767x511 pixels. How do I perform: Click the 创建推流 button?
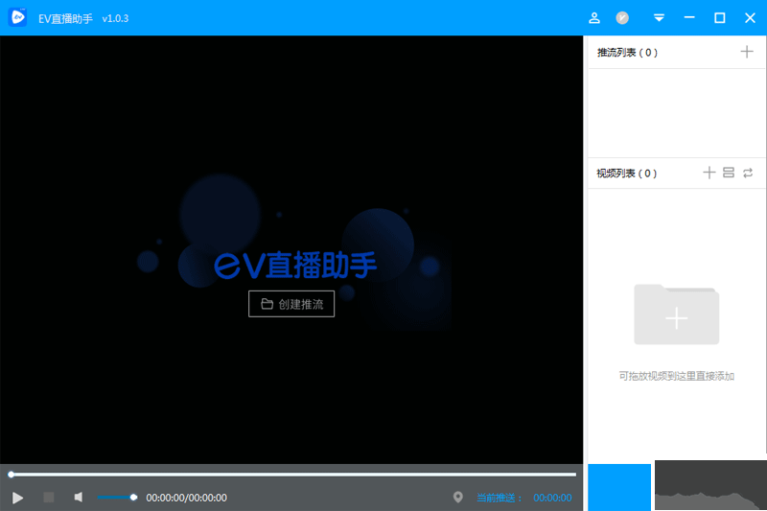coord(291,304)
